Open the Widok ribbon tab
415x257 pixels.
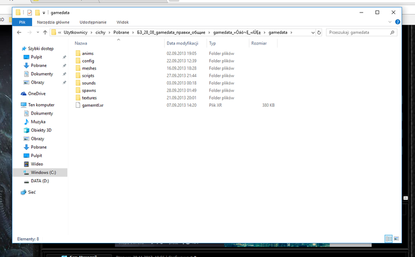pyautogui.click(x=122, y=22)
